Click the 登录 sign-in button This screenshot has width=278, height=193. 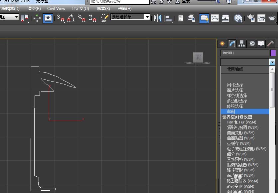click(186, 2)
